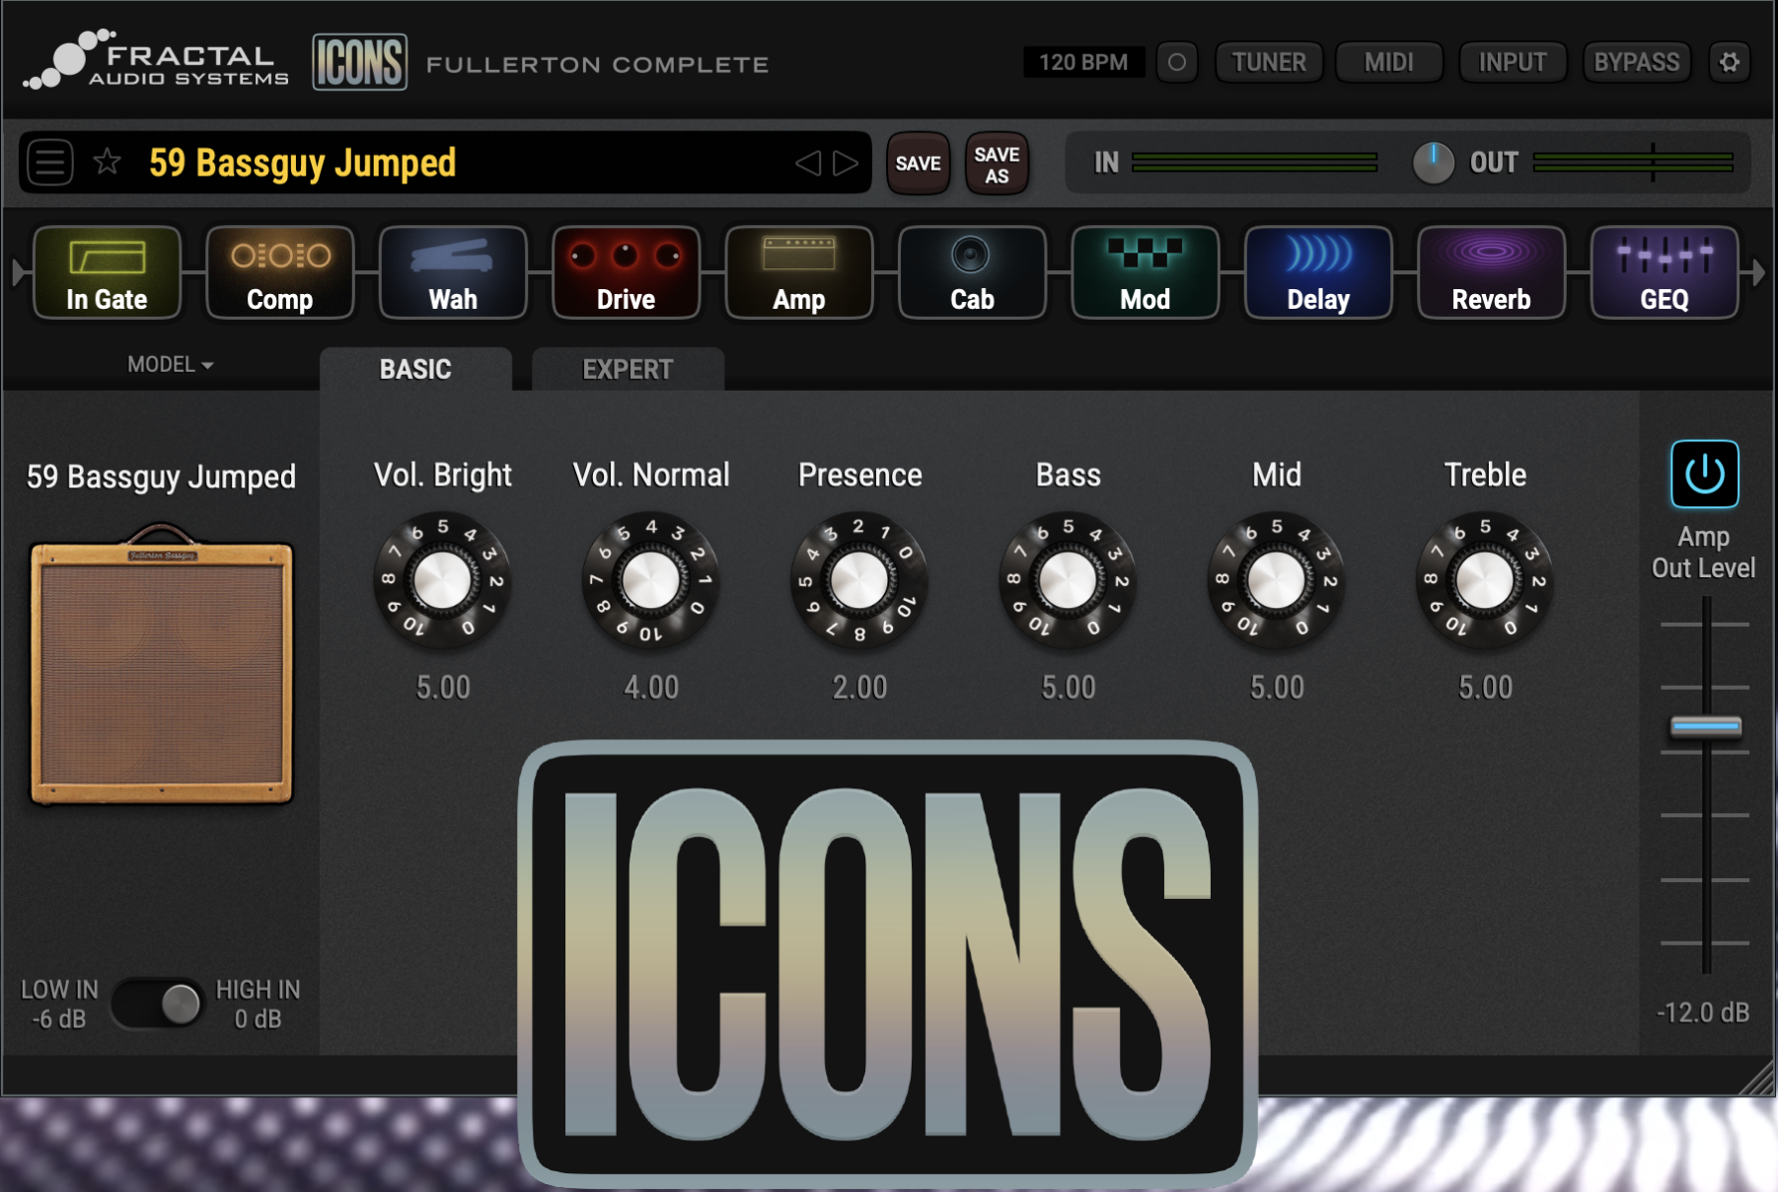
Task: Select the Delay effect block
Action: coord(1318,273)
